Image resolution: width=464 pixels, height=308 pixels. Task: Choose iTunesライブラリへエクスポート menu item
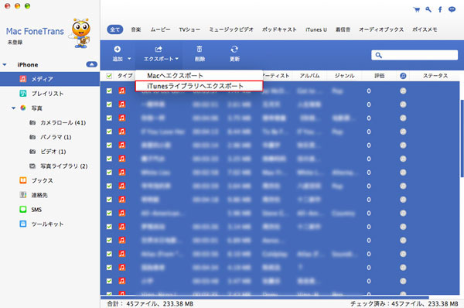tap(199, 86)
